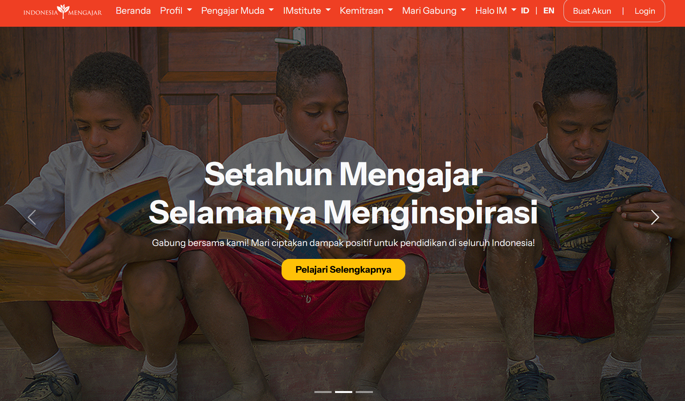The height and width of the screenshot is (401, 685).
Task: Click the Gabung bersama kami tagline
Action: pyautogui.click(x=343, y=243)
